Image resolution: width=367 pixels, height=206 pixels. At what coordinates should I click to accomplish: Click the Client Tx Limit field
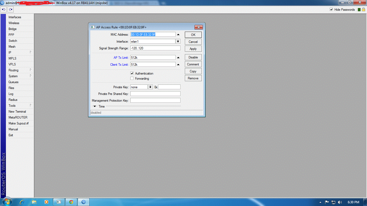coord(153,64)
